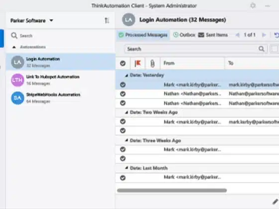Click status check on Mark's Two Weeks Ago message
The height and width of the screenshot is (209, 279).
pyautogui.click(x=123, y=122)
